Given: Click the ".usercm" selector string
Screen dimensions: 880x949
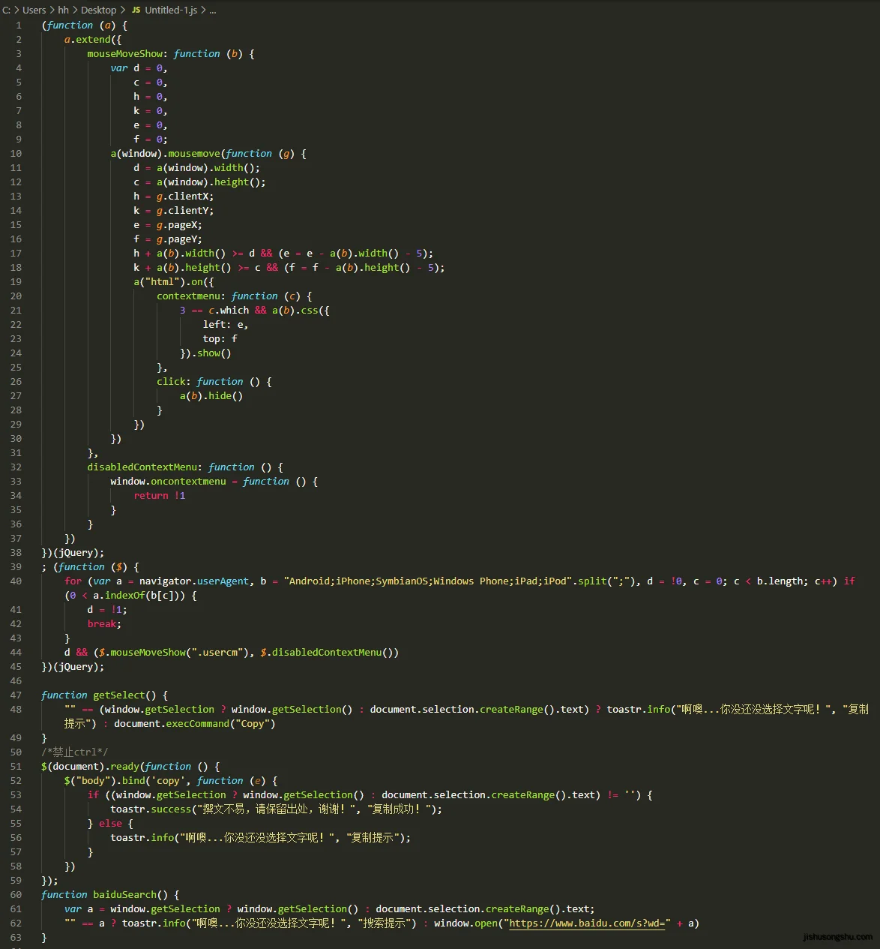Looking at the screenshot, I should [x=214, y=652].
